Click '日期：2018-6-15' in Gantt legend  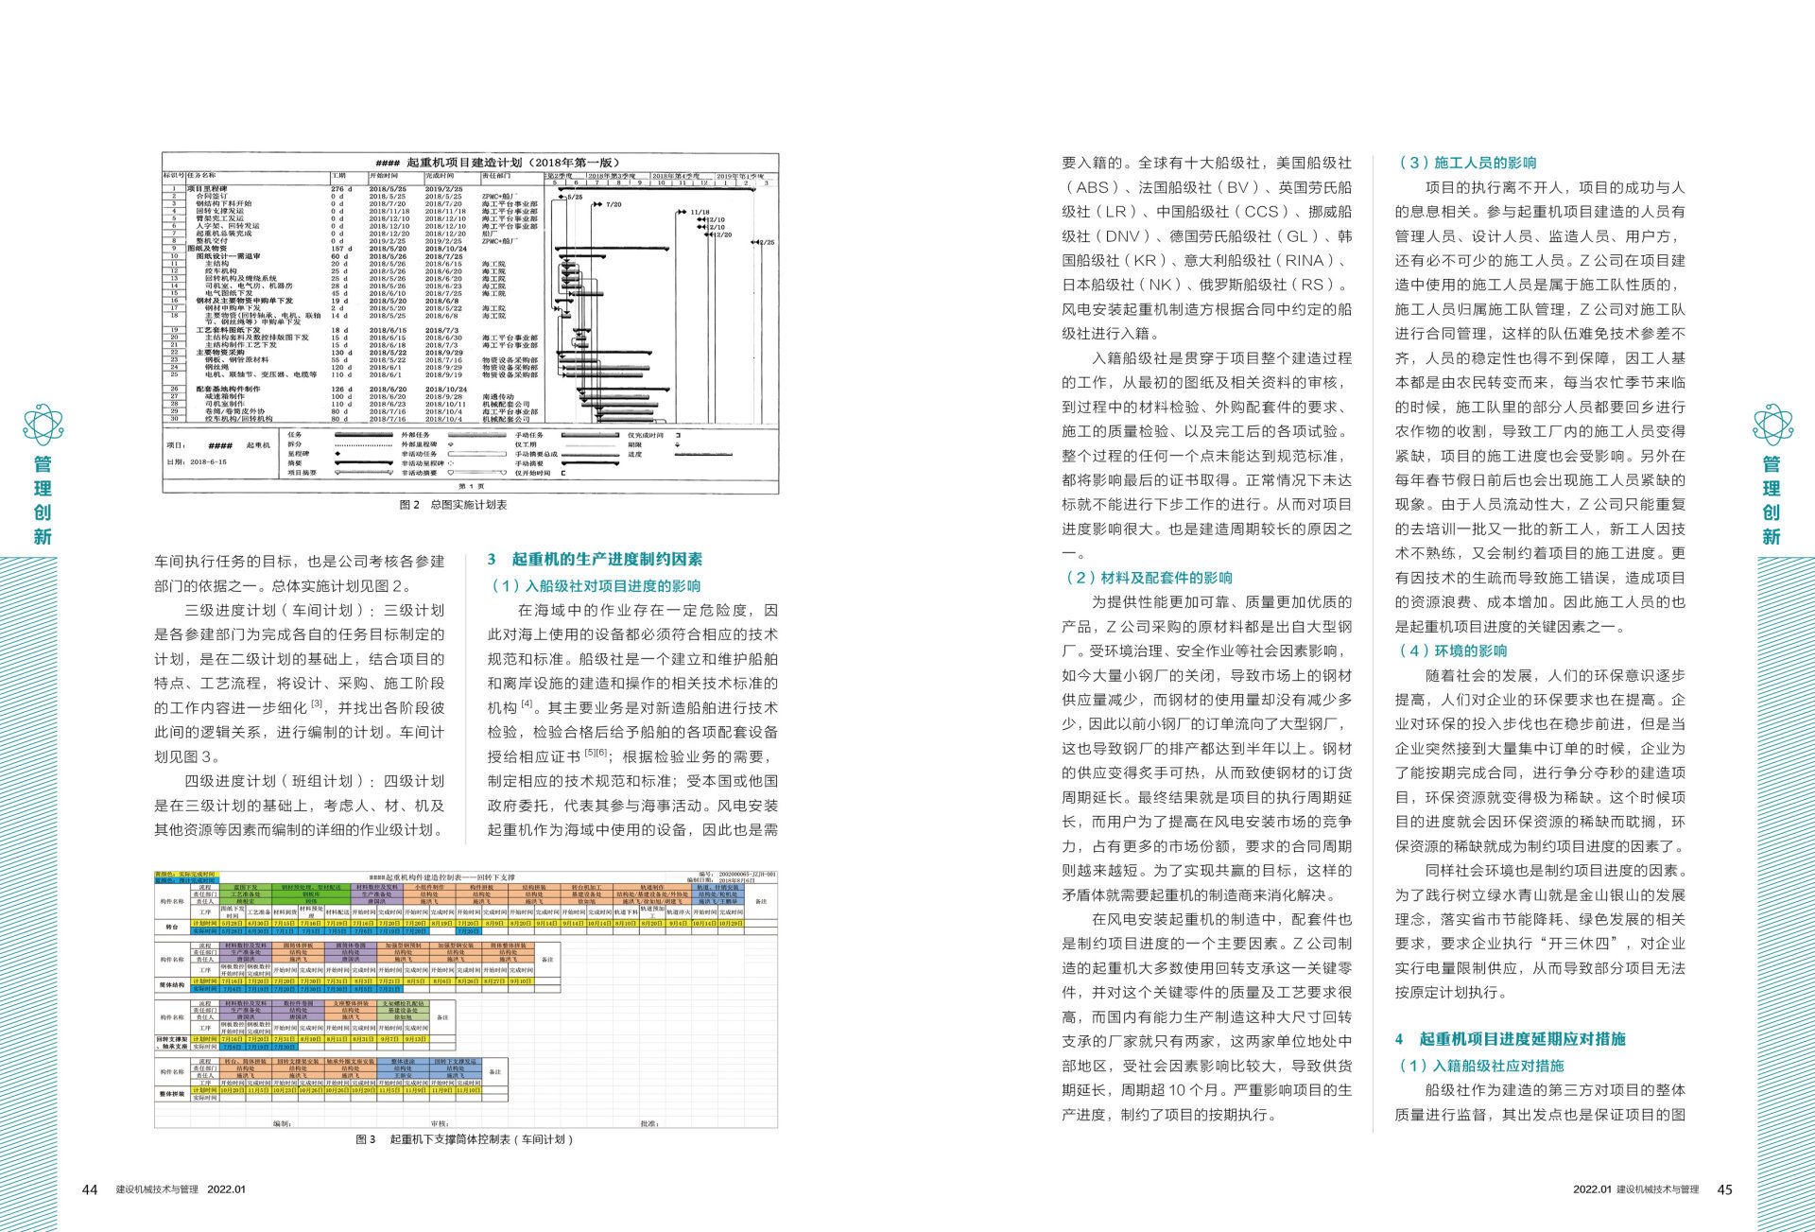pyautogui.click(x=197, y=462)
